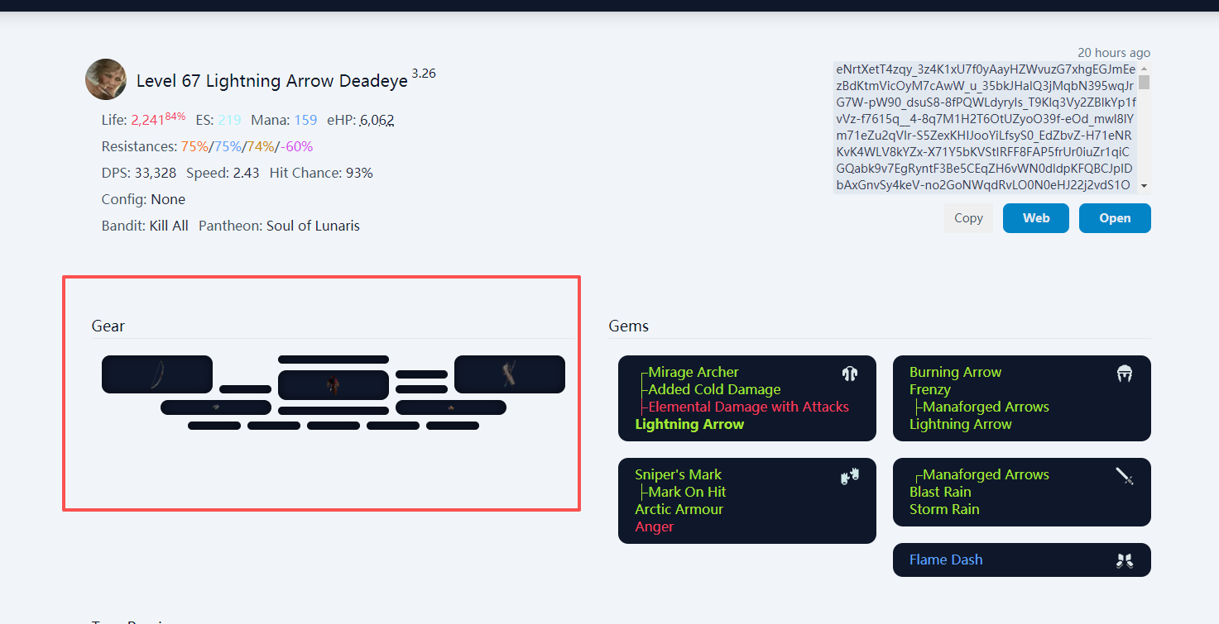
Task: Click the bold Lightning Arrow gem
Action: [x=689, y=424]
